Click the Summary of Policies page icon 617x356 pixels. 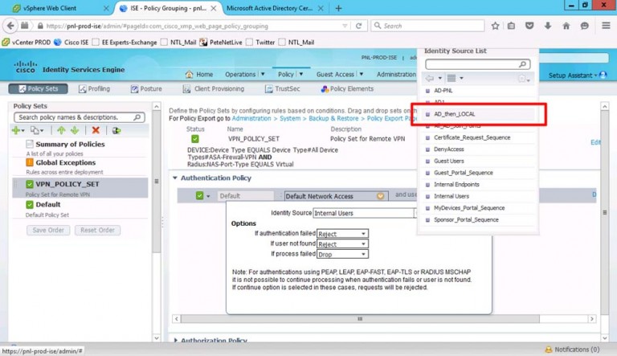pos(30,144)
